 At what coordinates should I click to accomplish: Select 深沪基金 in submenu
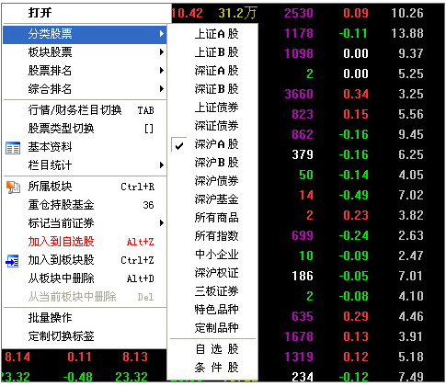click(x=212, y=199)
